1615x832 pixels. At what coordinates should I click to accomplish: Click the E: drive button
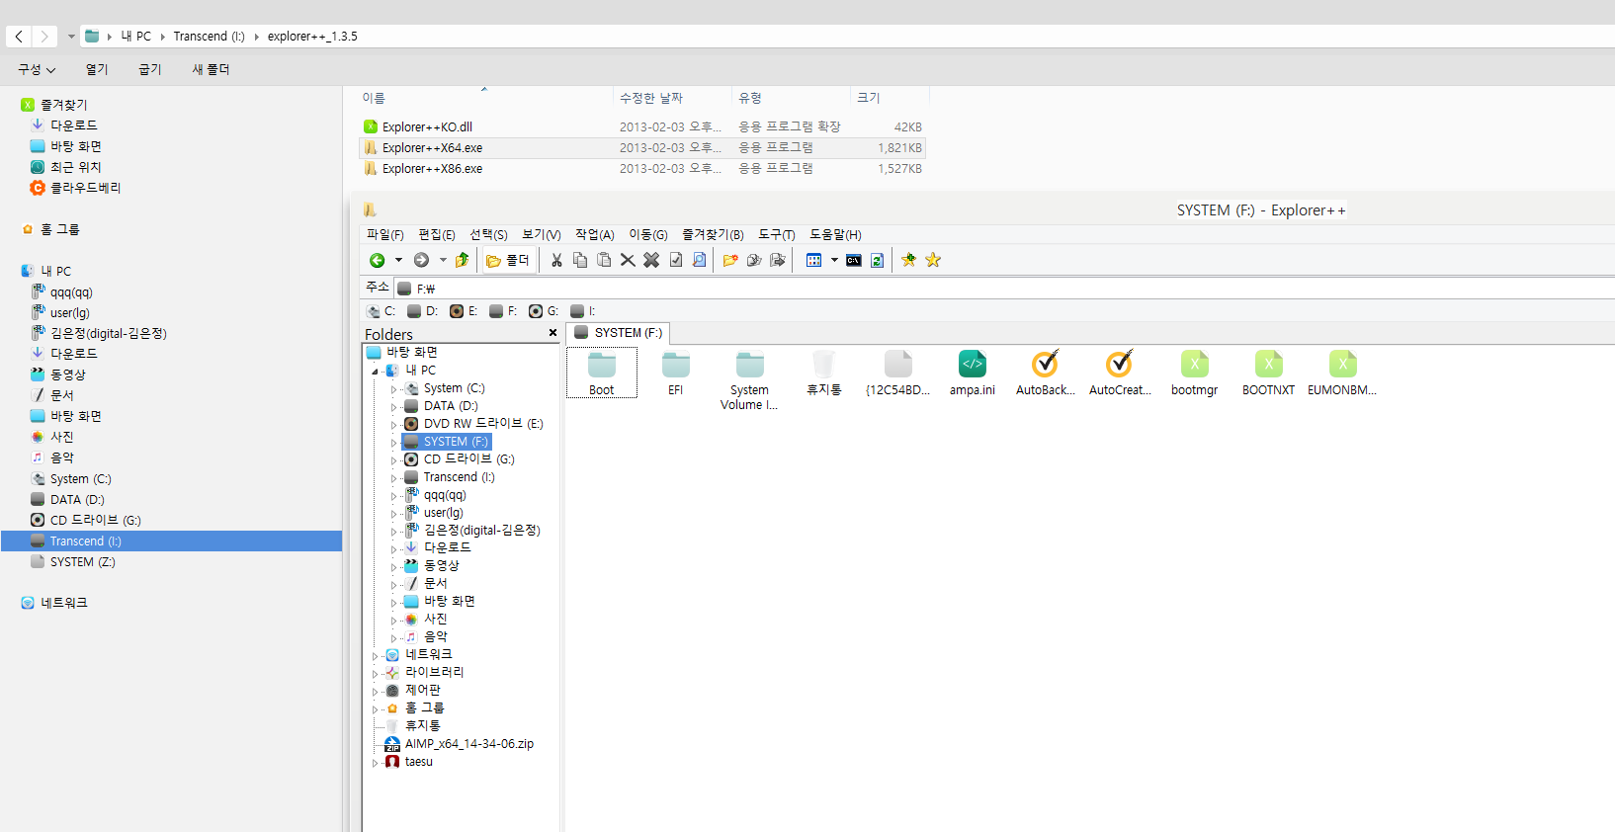tap(464, 311)
